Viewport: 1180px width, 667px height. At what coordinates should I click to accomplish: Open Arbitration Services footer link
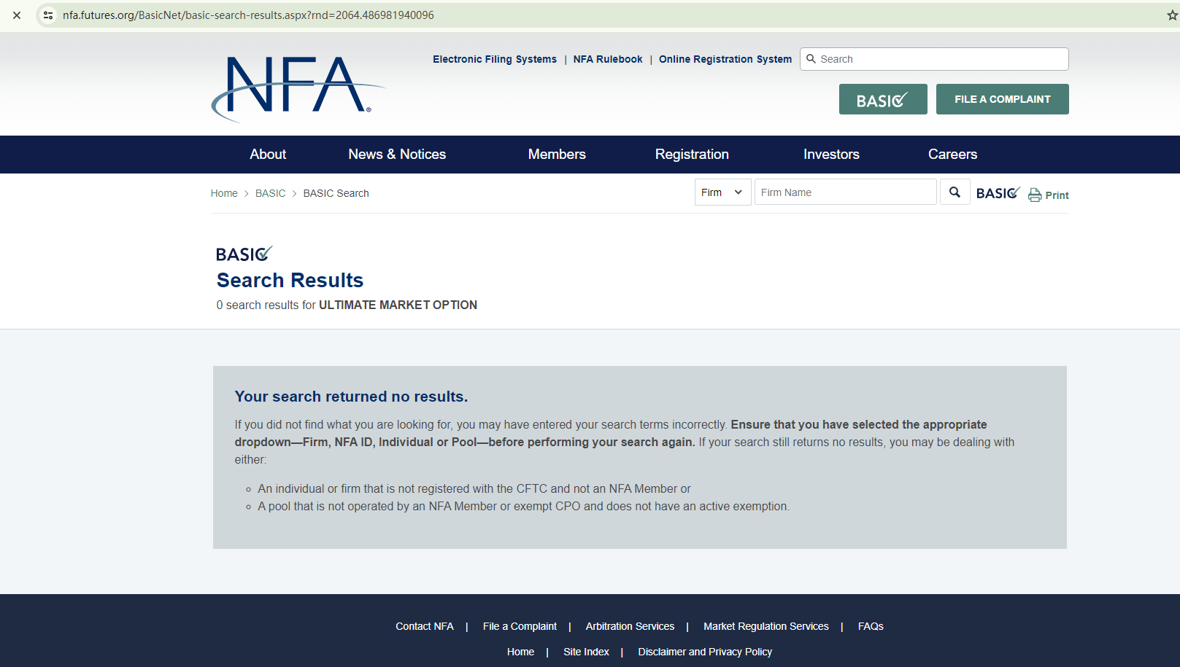(630, 626)
